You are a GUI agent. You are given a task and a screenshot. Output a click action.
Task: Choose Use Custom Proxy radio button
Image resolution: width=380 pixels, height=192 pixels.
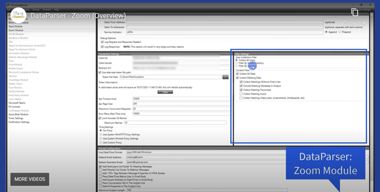point(101,142)
